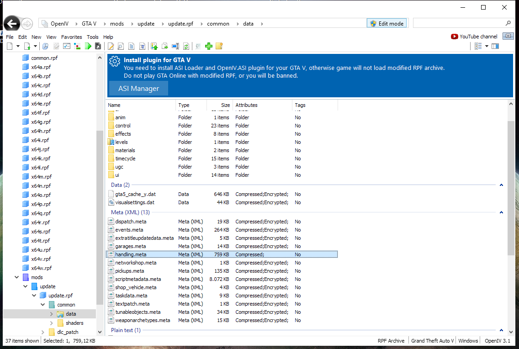Click the Replace green arrows toolbar icon
The height and width of the screenshot is (349, 519).
pyautogui.click(x=186, y=46)
